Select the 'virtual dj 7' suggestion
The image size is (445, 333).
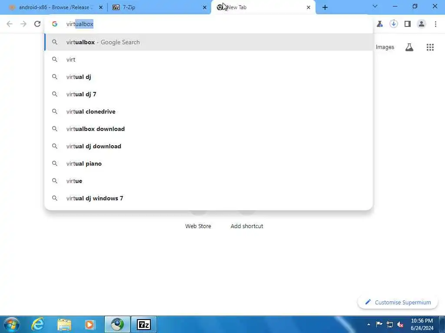click(209, 94)
